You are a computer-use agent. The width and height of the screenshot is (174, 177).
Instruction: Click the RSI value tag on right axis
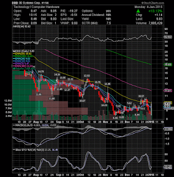coord(168,37)
